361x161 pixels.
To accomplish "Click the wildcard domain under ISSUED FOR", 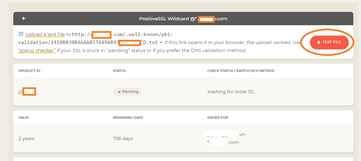I will click(x=223, y=142).
